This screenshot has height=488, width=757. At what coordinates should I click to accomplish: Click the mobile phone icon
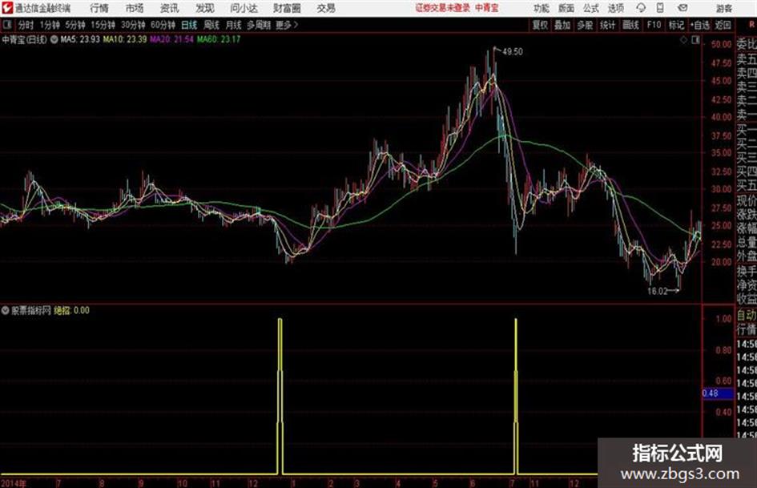coord(660,8)
